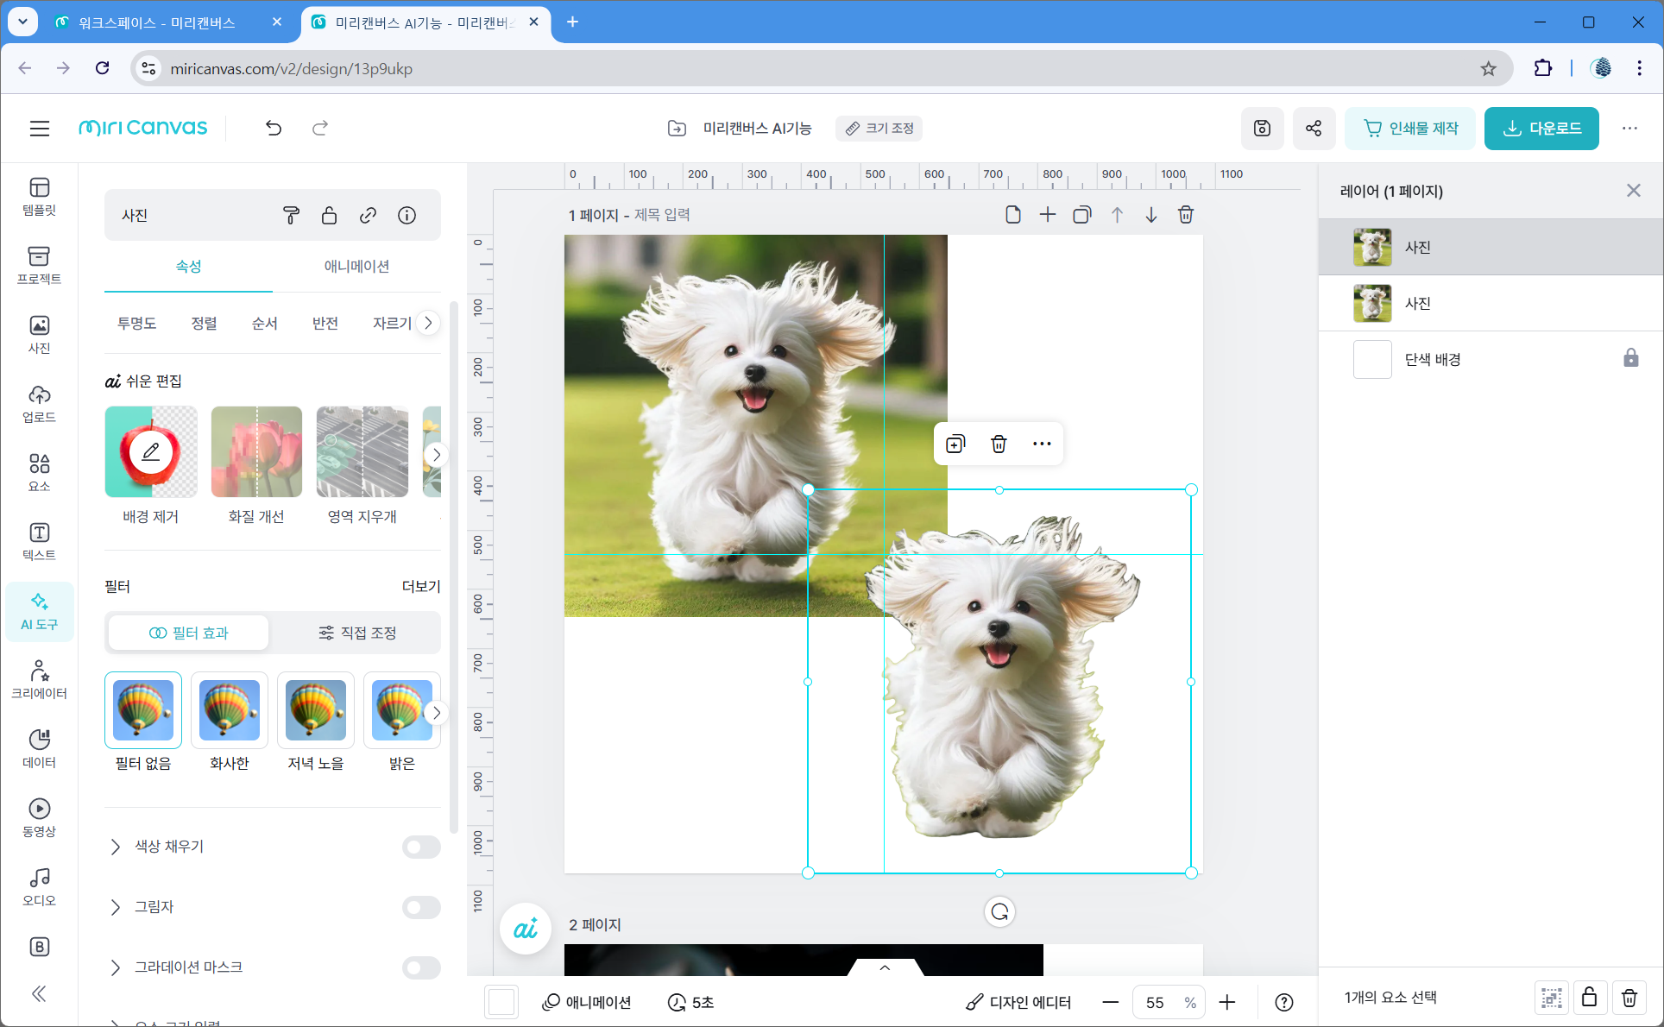Image resolution: width=1664 pixels, height=1027 pixels.
Task: Click the copy style paint roller icon
Action: (x=291, y=215)
